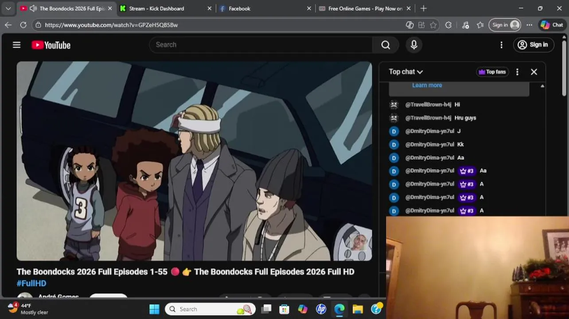The width and height of the screenshot is (569, 319).
Task: Open Microsoft Edge on taskbar
Action: 339,309
